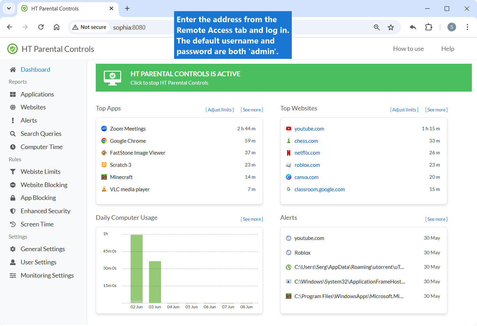This screenshot has height=326, width=477.
Task: Click the Screen Time history icon
Action: 13,224
